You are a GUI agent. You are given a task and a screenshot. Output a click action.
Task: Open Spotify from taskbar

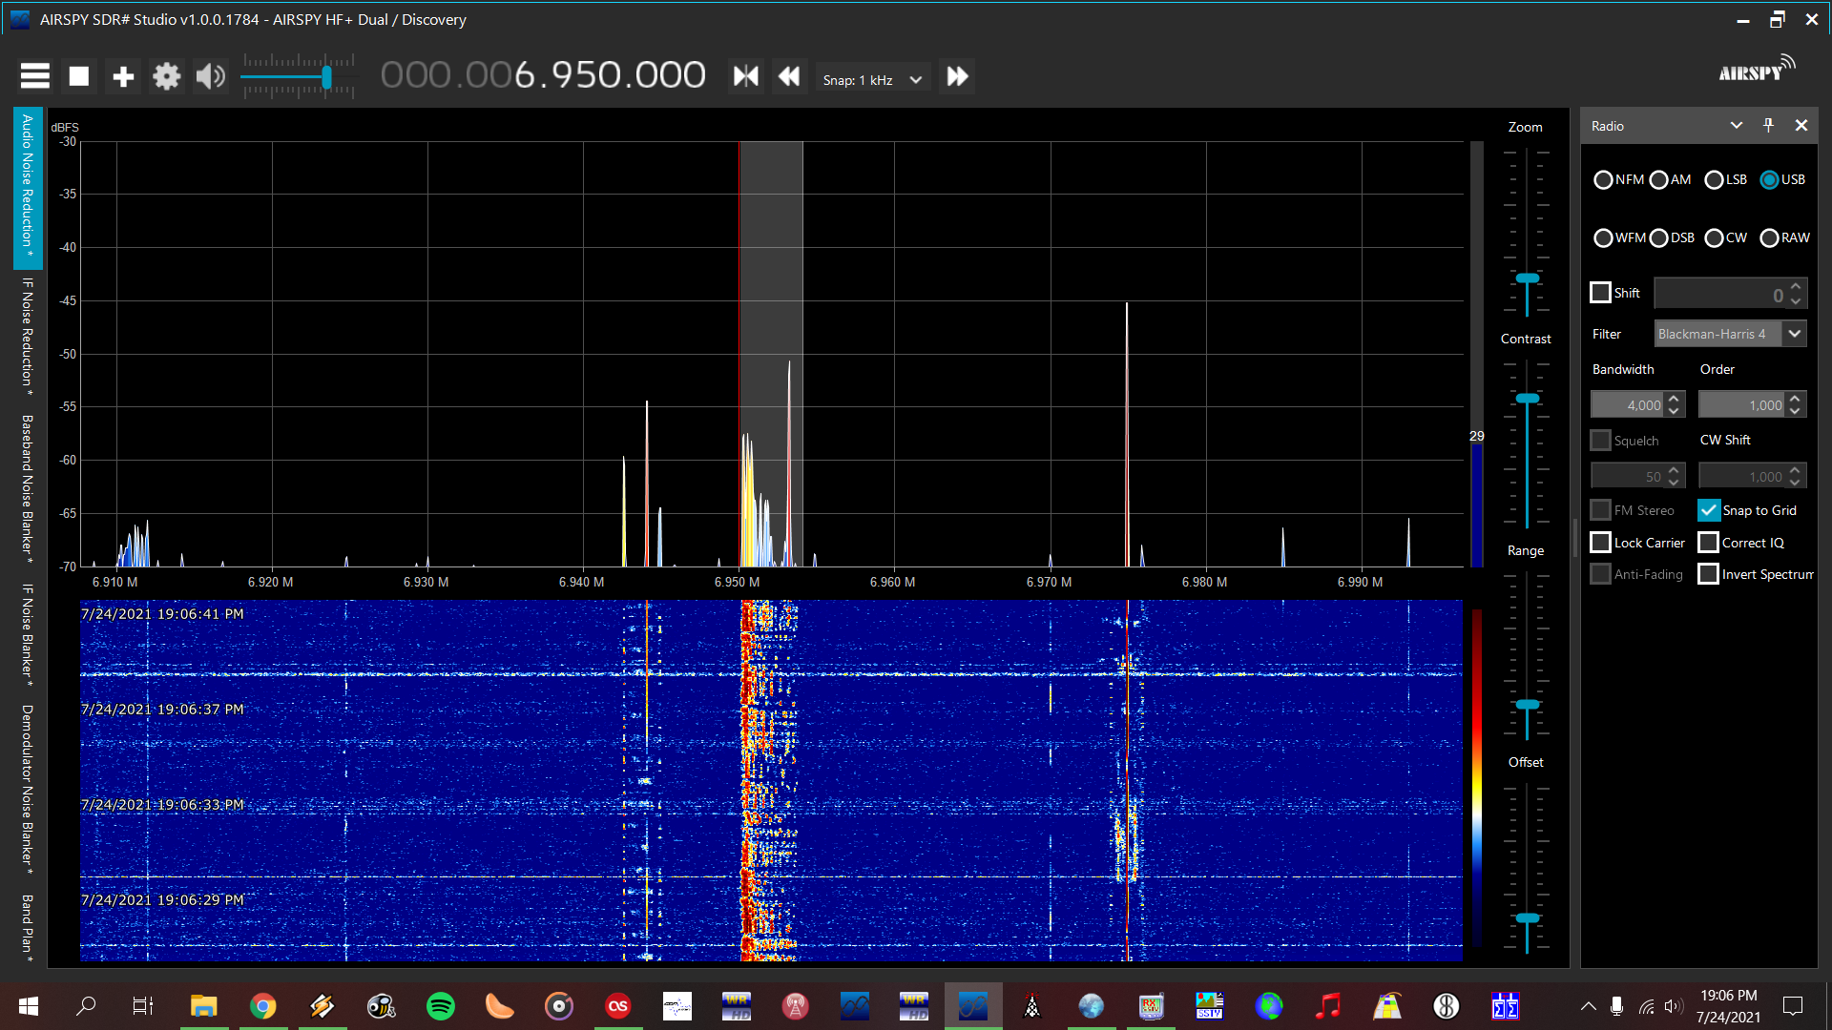pyautogui.click(x=441, y=1006)
